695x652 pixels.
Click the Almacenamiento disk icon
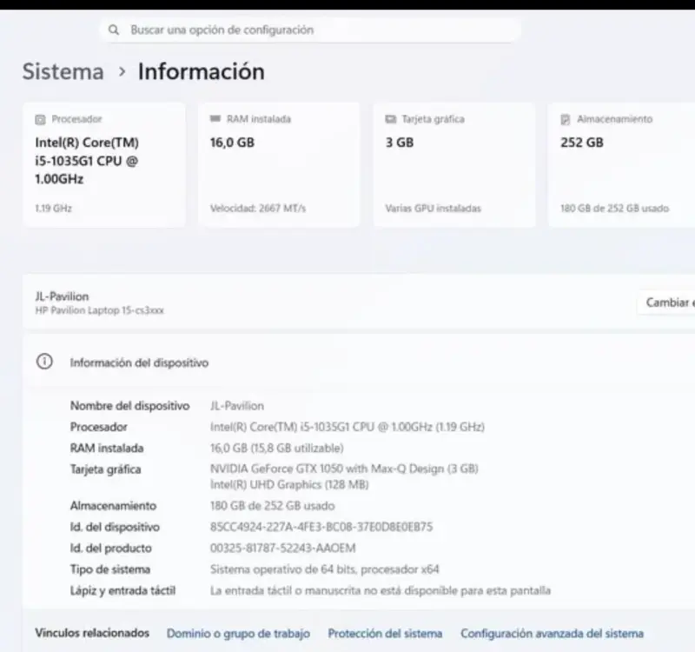click(566, 119)
